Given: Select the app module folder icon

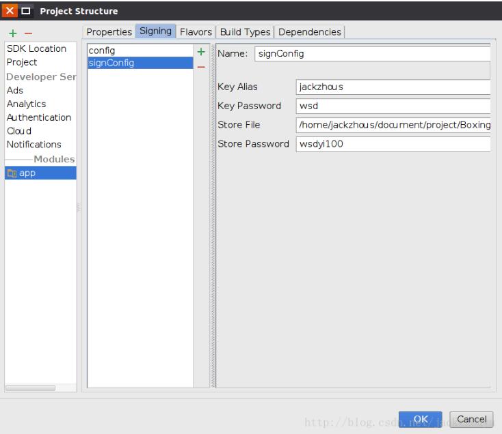Looking at the screenshot, I should (x=12, y=173).
